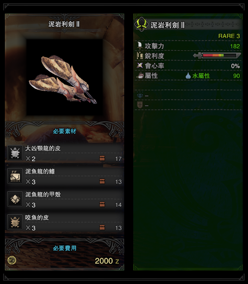Click the 2000 z cost amount

click(107, 261)
